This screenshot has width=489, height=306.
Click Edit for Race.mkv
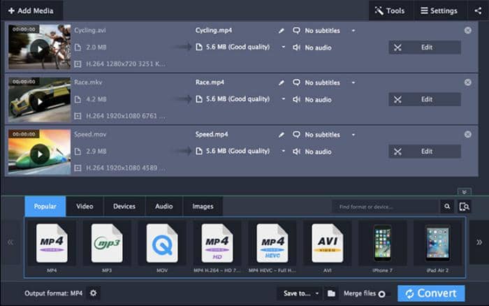click(425, 99)
